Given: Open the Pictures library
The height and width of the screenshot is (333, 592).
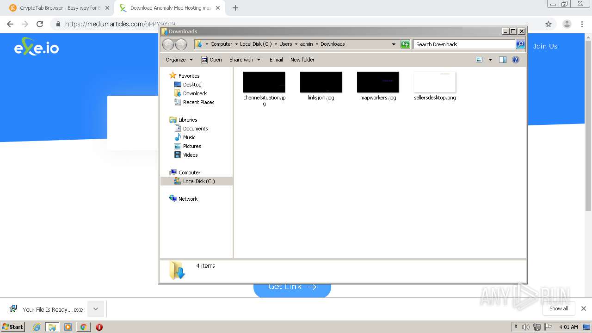Looking at the screenshot, I should click(187, 146).
